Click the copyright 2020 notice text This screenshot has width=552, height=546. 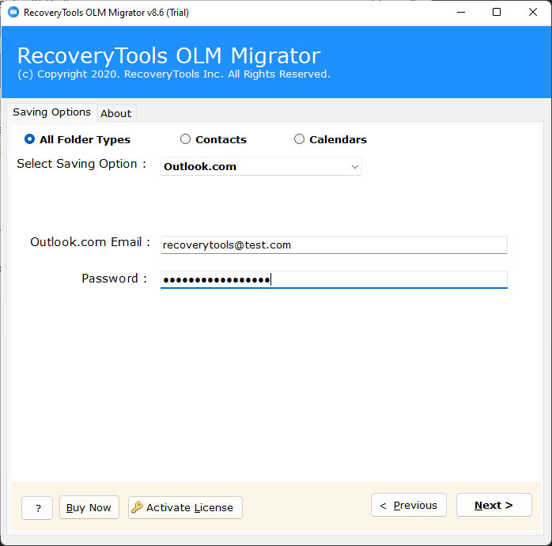174,74
